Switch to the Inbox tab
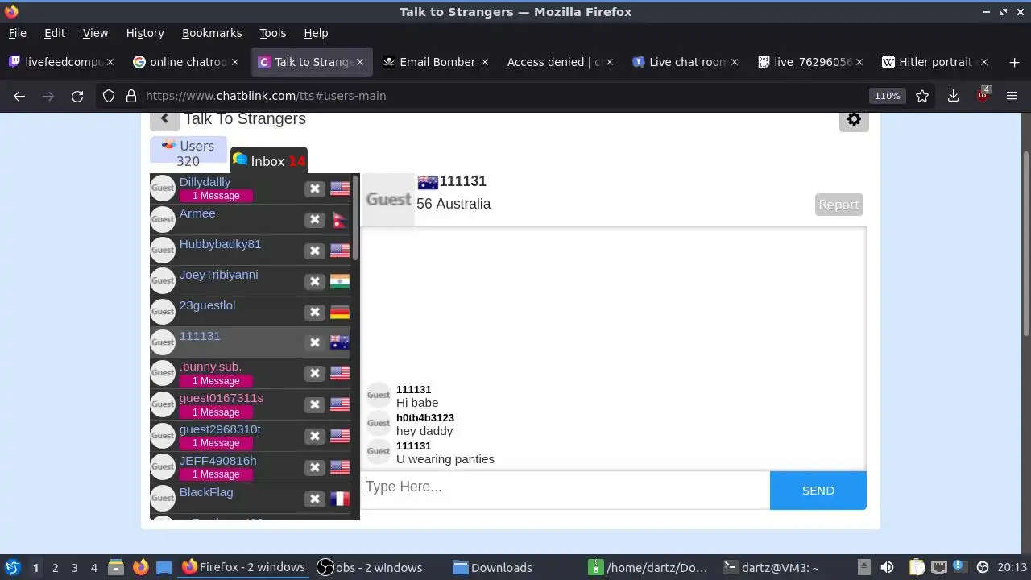Image resolution: width=1031 pixels, height=580 pixels. [269, 160]
